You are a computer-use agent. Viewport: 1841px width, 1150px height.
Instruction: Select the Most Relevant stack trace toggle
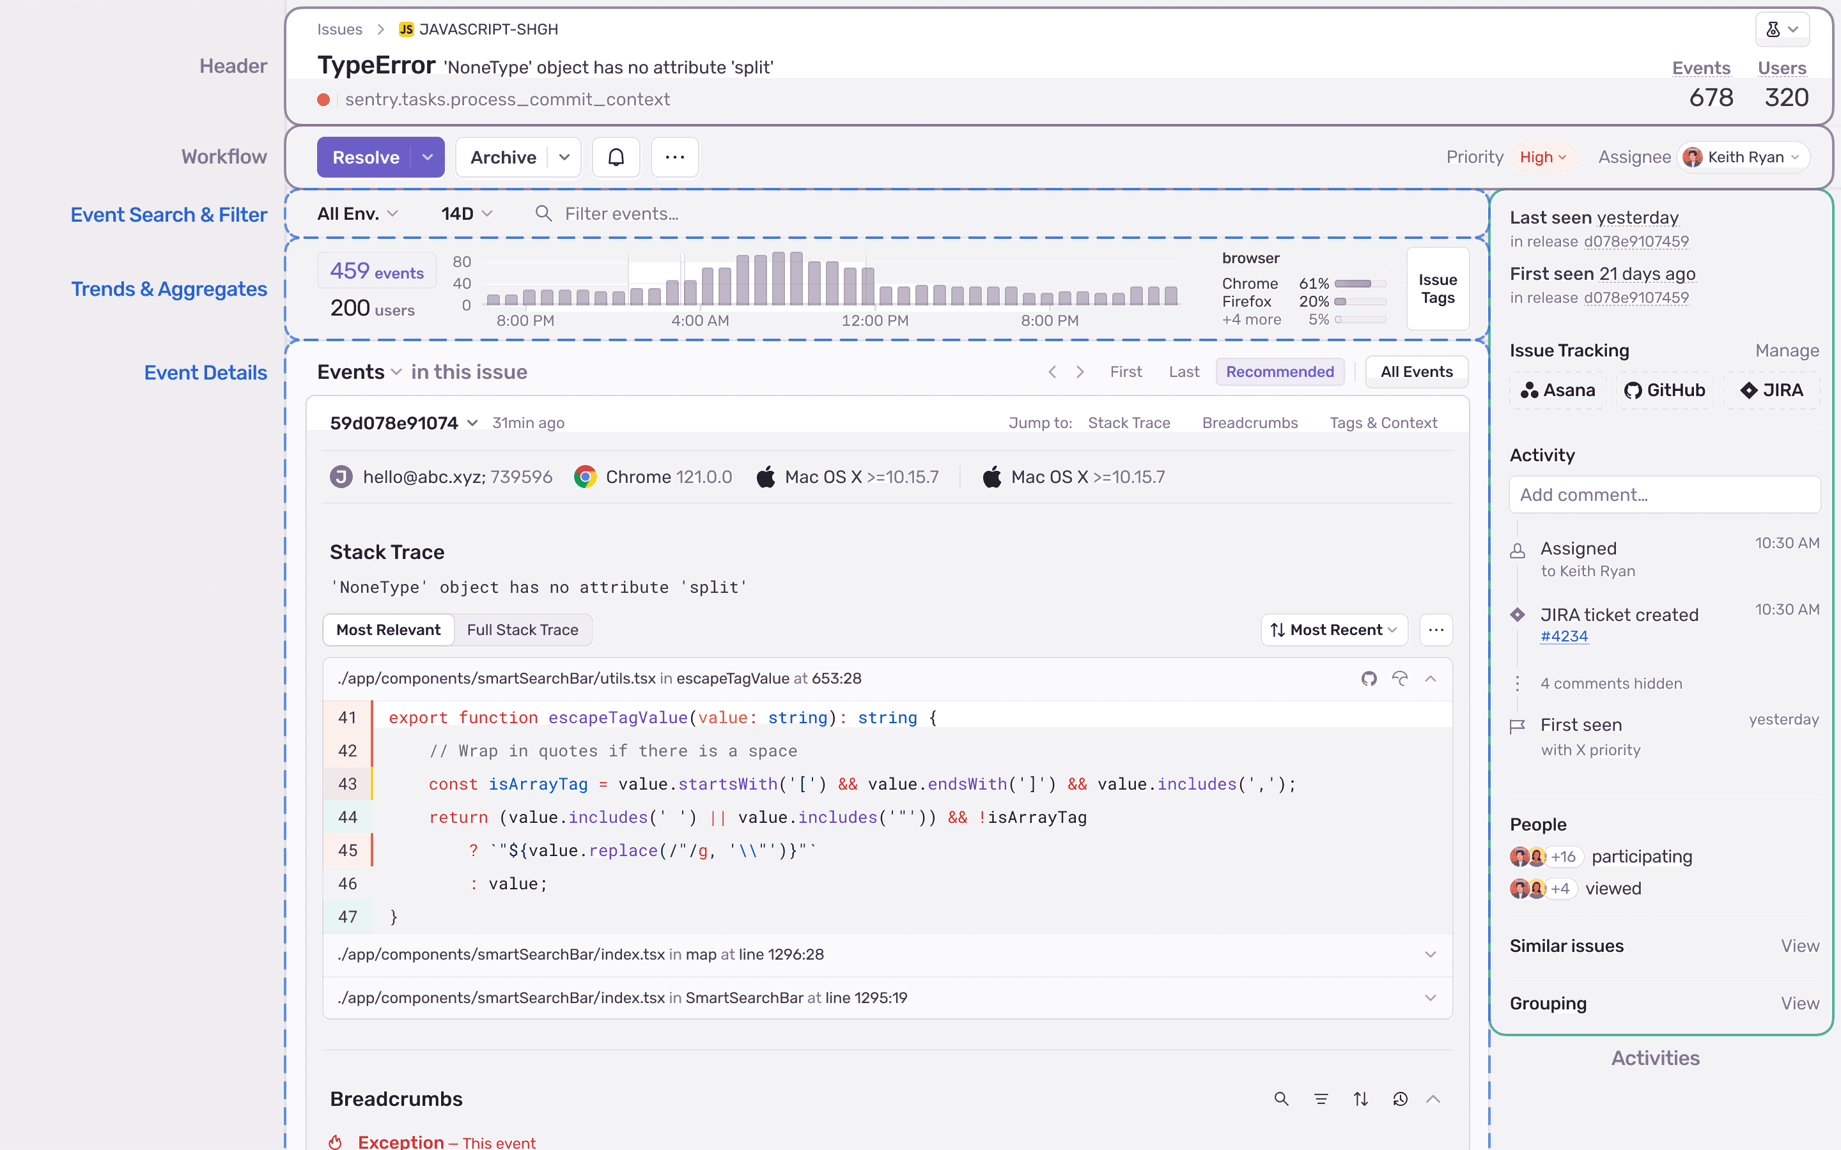(388, 630)
